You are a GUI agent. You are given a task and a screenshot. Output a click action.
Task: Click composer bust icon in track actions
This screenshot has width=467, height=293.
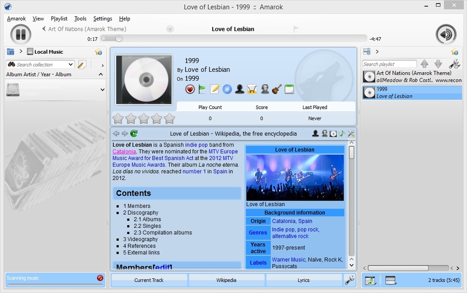pyautogui.click(x=264, y=89)
